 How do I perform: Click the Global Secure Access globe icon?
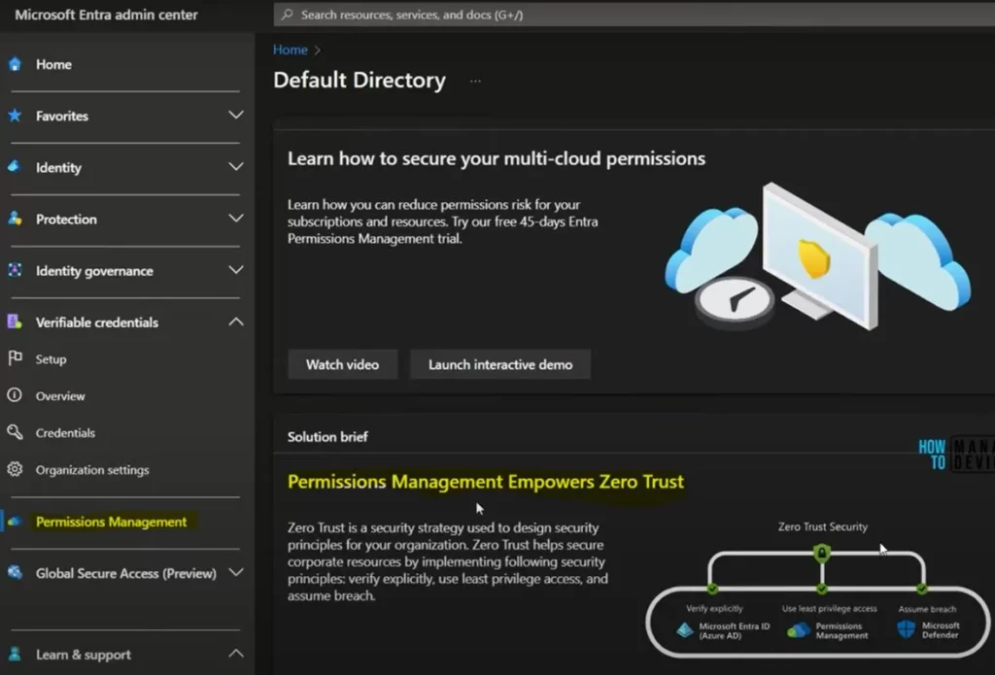(15, 572)
